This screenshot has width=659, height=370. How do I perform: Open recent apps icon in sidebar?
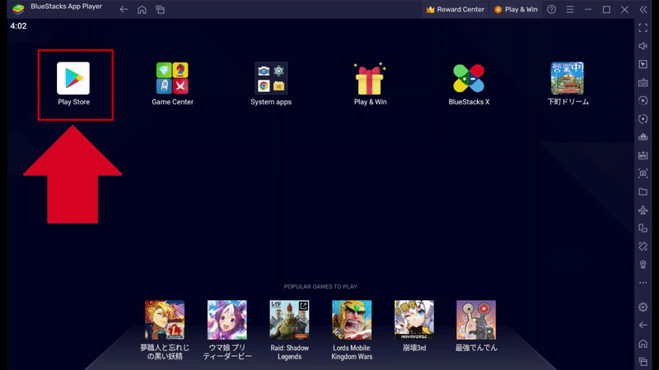643,362
